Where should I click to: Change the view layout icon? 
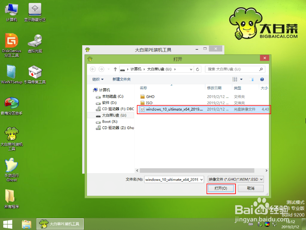235,79
